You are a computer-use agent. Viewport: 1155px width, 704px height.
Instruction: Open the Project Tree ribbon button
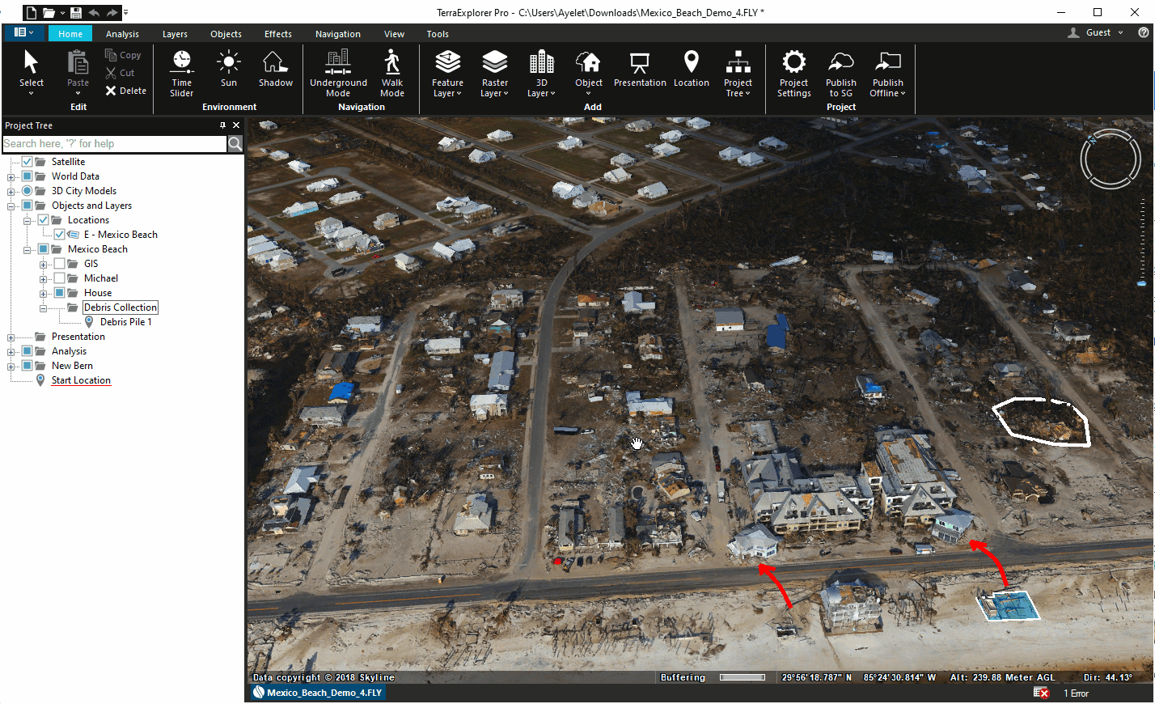click(738, 73)
